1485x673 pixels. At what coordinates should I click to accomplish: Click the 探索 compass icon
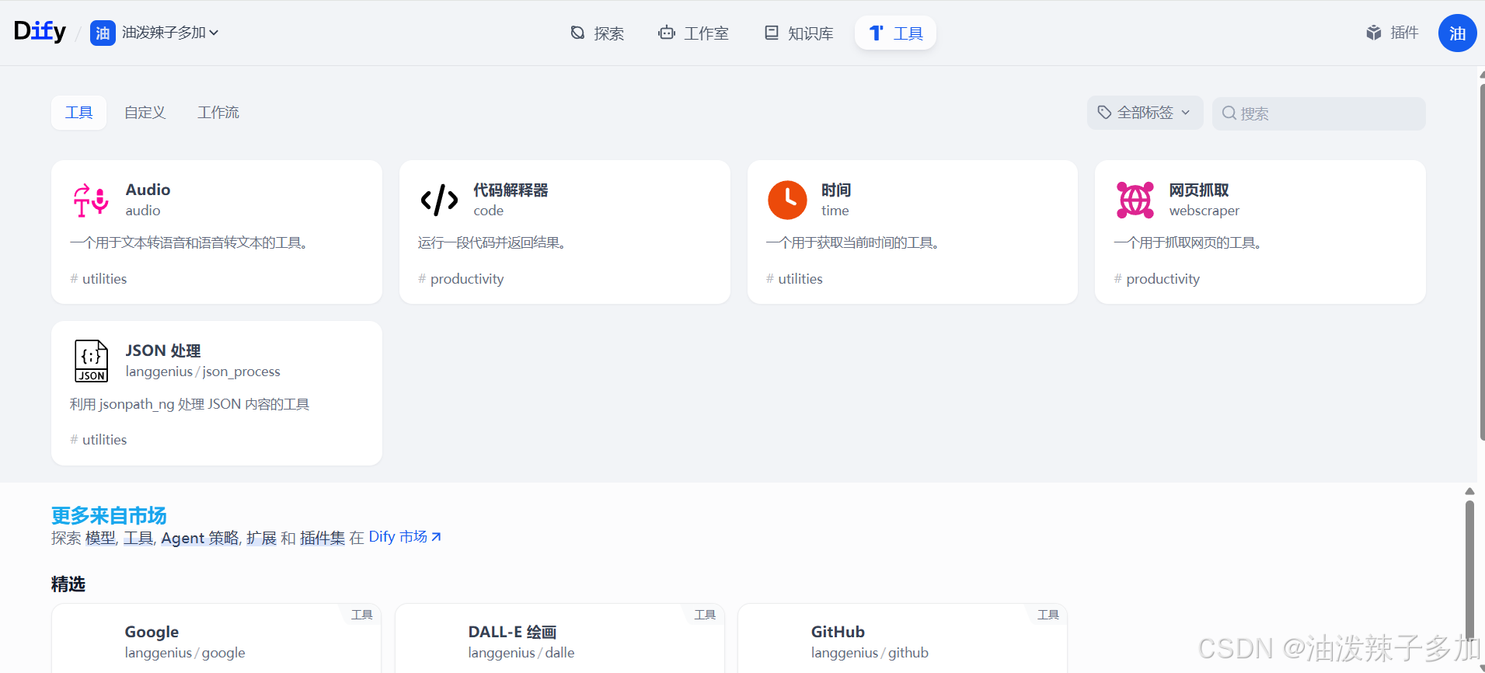(x=577, y=33)
